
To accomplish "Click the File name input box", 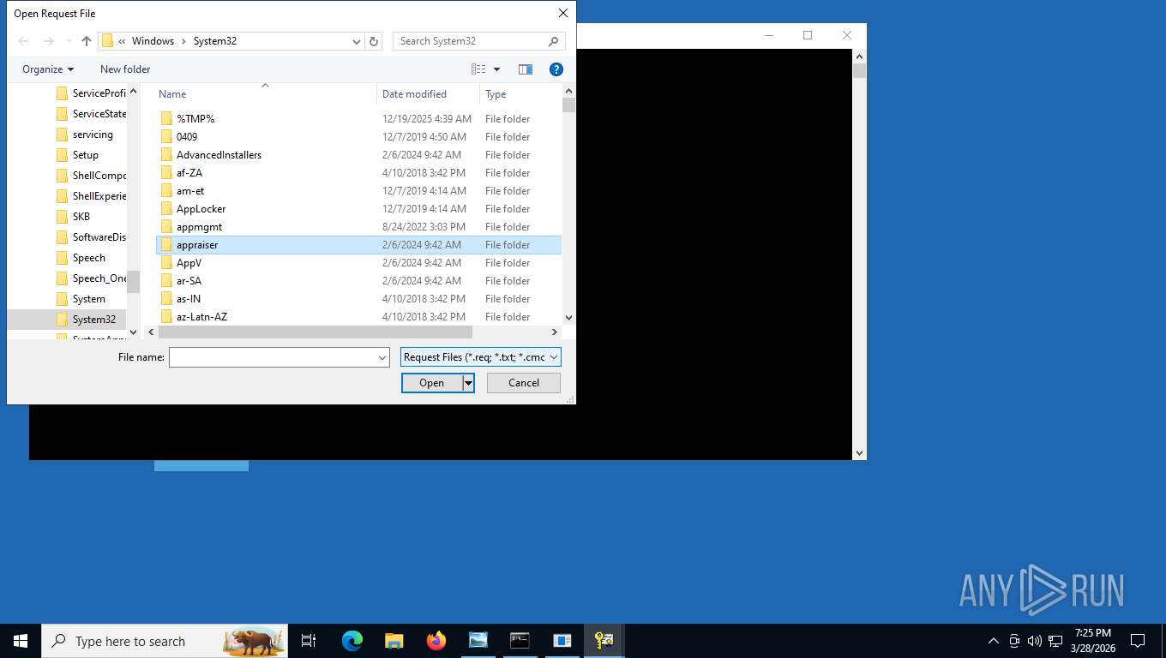I will 273,357.
